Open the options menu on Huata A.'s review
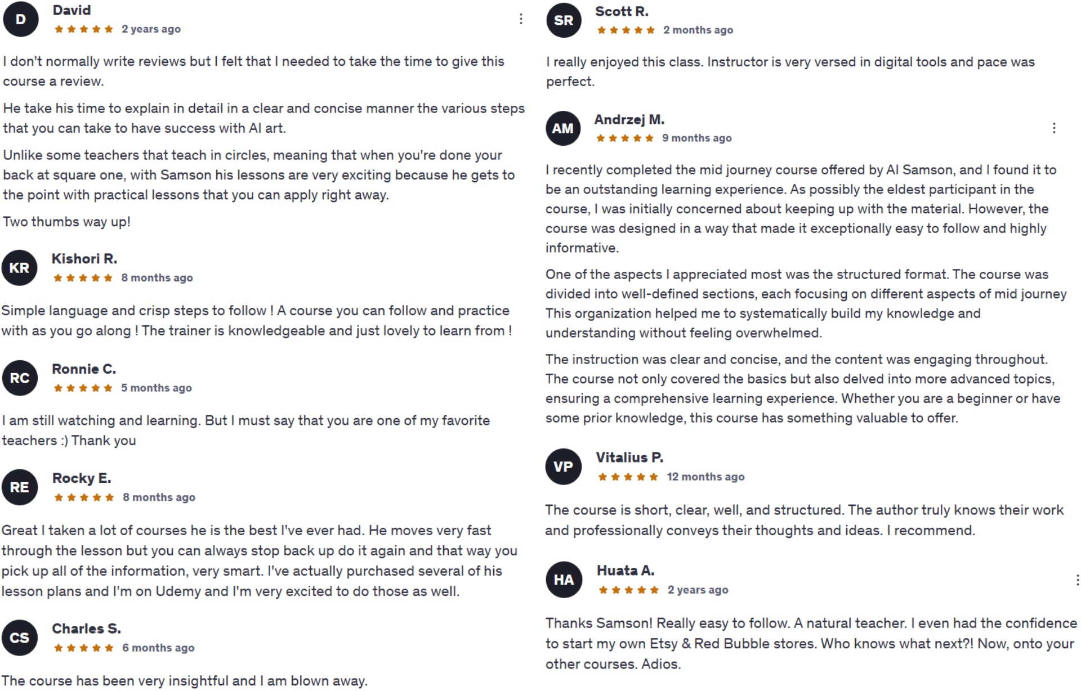The height and width of the screenshot is (691, 1081). 1076,580
